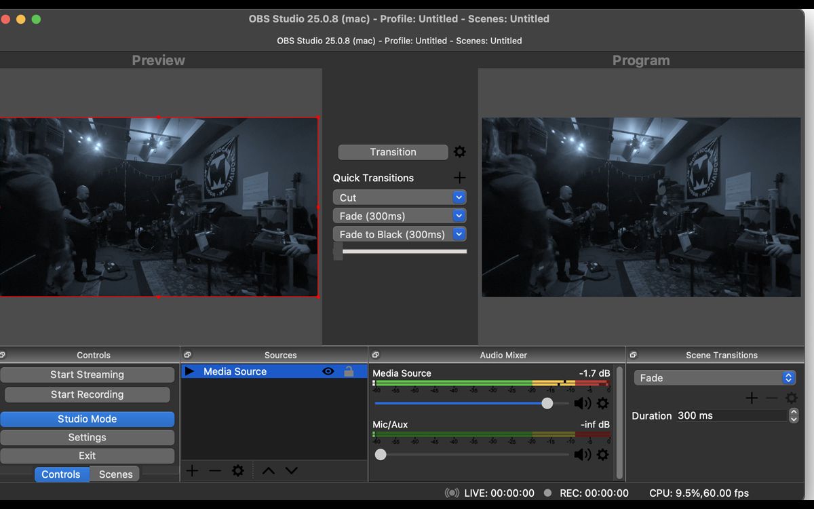Switch to the Controls tab
The image size is (814, 509).
pyautogui.click(x=61, y=474)
